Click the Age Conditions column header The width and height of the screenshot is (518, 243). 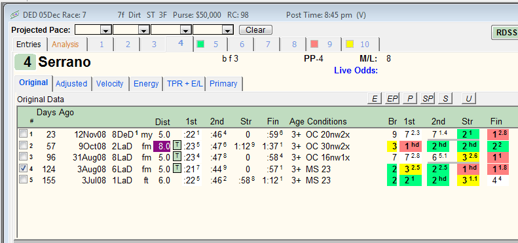pos(318,122)
